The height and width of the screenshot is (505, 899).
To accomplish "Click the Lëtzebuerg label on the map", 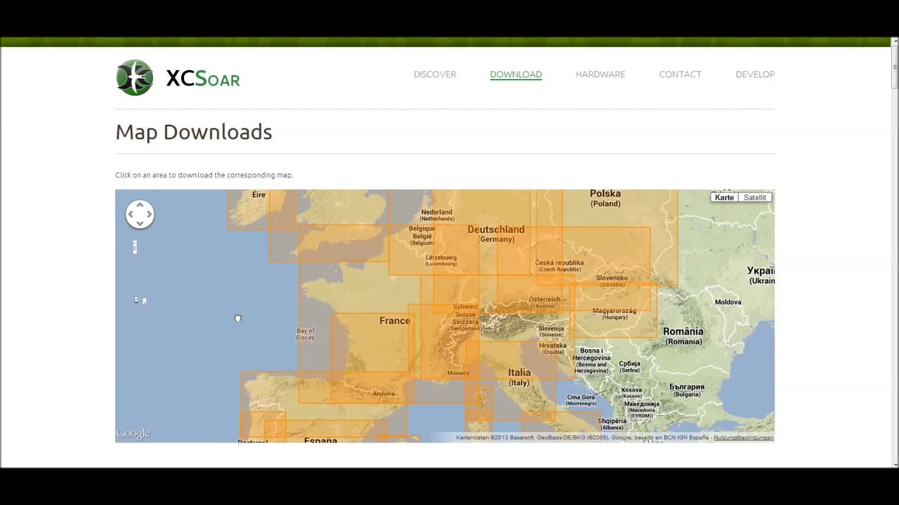I will pos(441,257).
